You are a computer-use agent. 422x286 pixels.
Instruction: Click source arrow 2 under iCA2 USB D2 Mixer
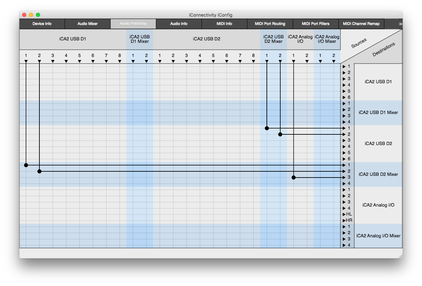[x=280, y=61]
